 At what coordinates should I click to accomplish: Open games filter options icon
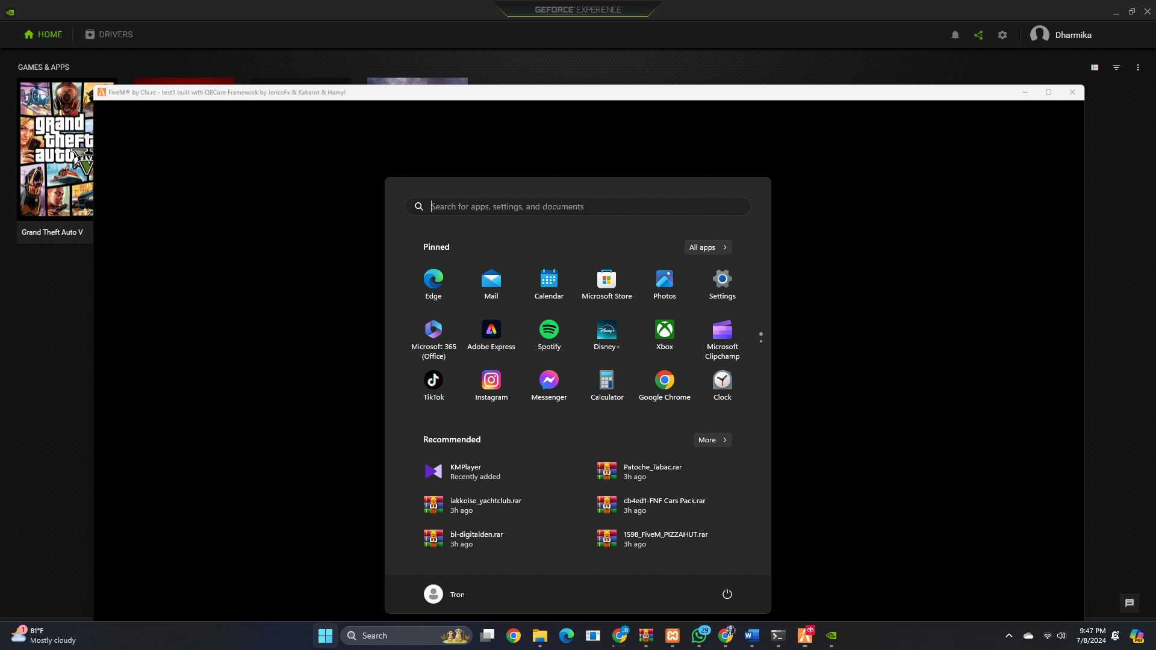pos(1116,67)
